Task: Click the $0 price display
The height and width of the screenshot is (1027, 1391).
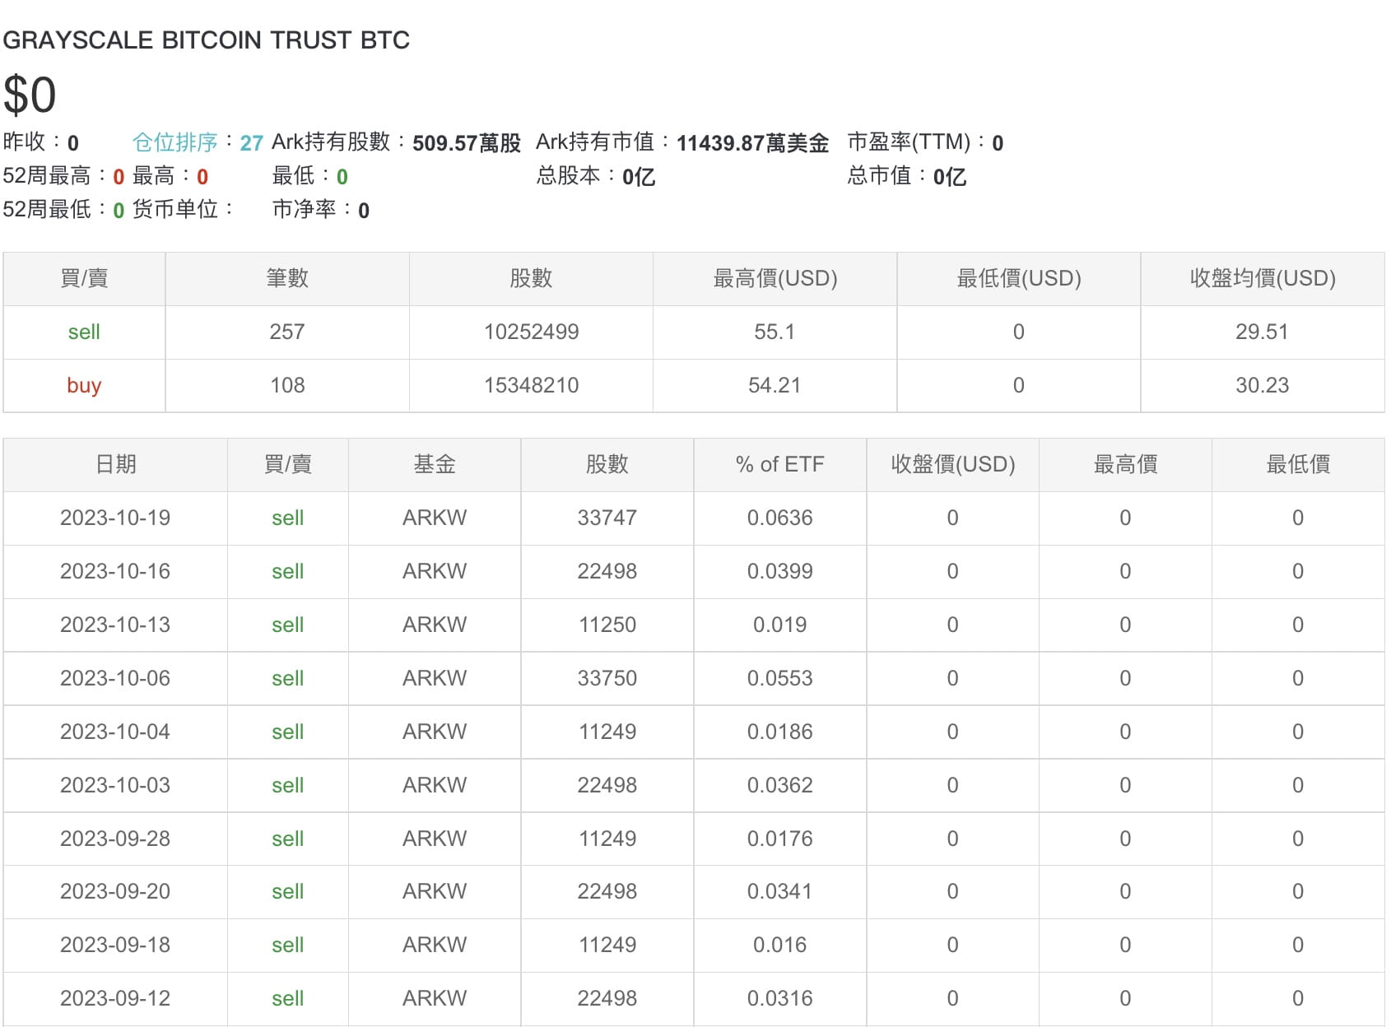Action: click(x=30, y=95)
